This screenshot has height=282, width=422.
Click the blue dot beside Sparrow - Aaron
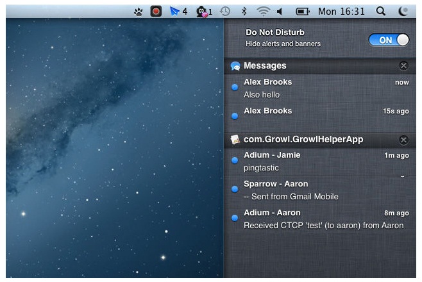coord(235,189)
